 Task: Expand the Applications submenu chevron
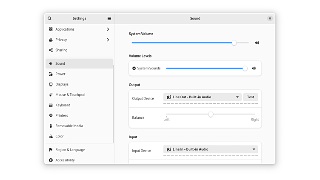pyautogui.click(x=108, y=29)
